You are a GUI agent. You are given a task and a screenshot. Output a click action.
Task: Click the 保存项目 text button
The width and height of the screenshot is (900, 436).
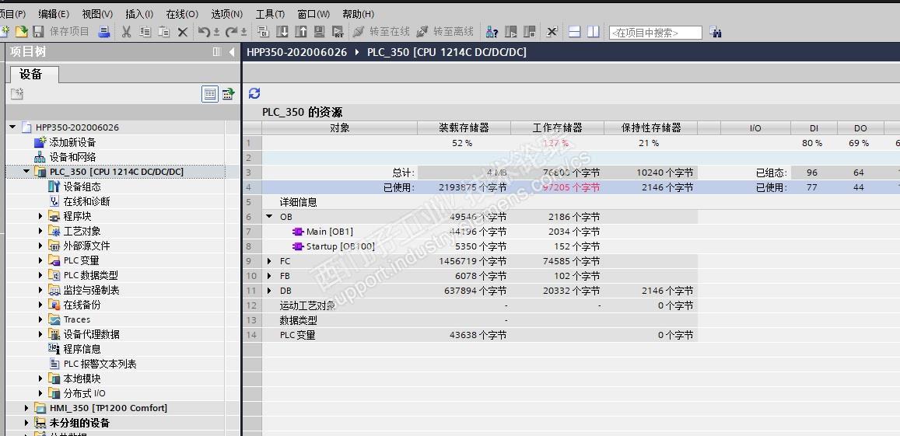tap(69, 32)
